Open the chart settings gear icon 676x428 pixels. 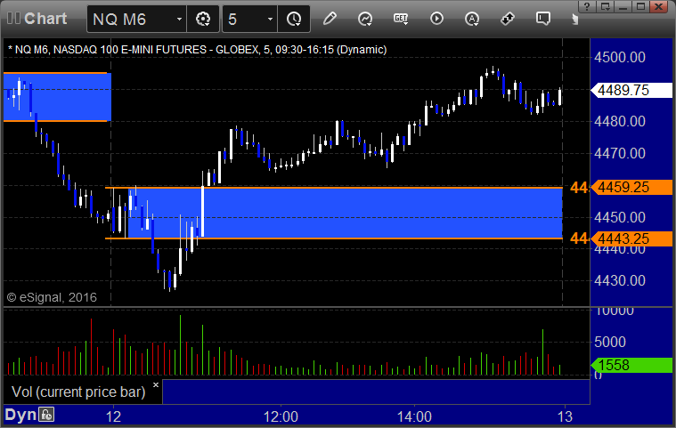pyautogui.click(x=203, y=19)
